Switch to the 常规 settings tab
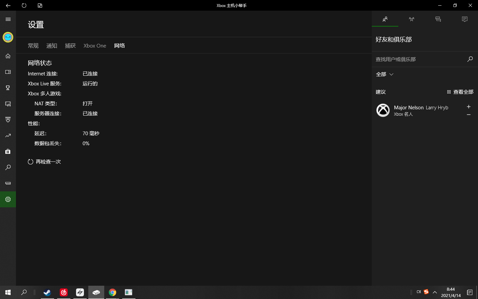The image size is (478, 299). (x=33, y=46)
